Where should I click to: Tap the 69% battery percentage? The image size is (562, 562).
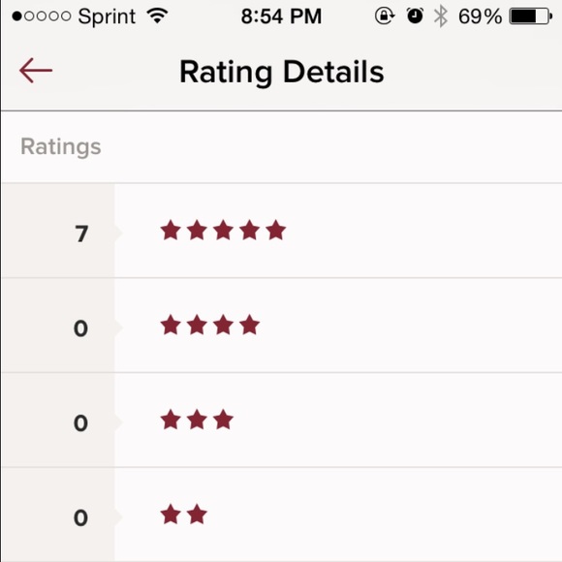pos(481,16)
